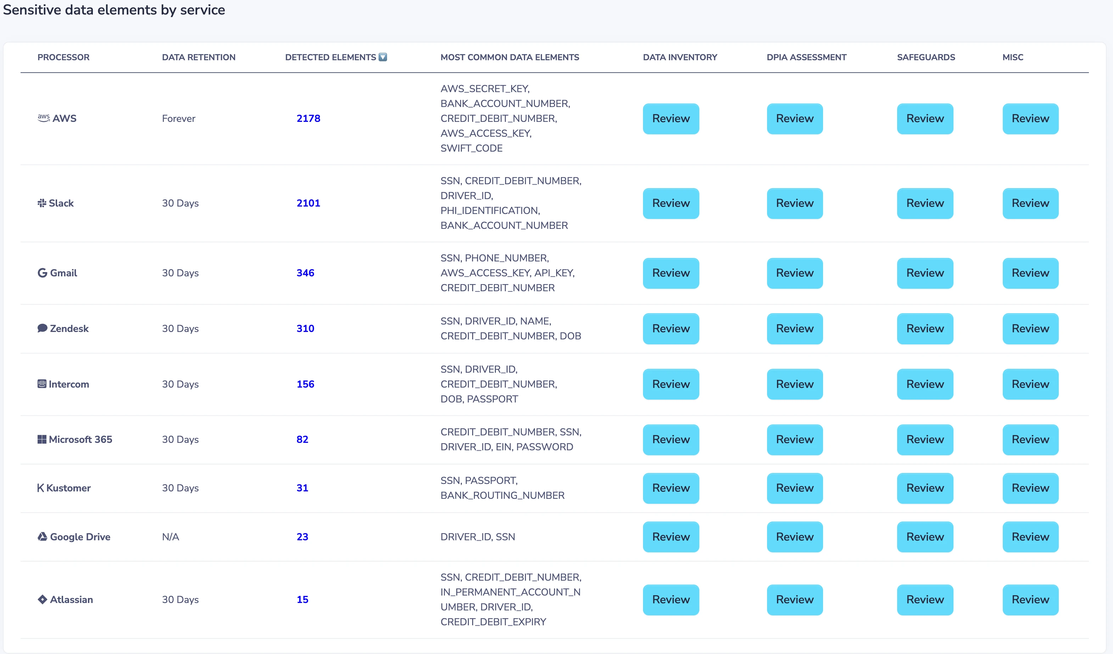
Task: Open Microsoft 365 detected count 82
Action: point(302,440)
